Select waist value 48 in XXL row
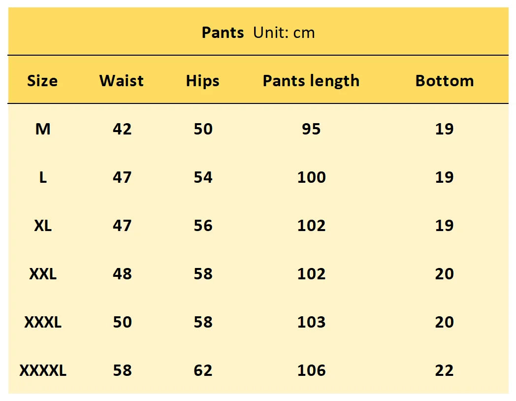 [x=122, y=274]
